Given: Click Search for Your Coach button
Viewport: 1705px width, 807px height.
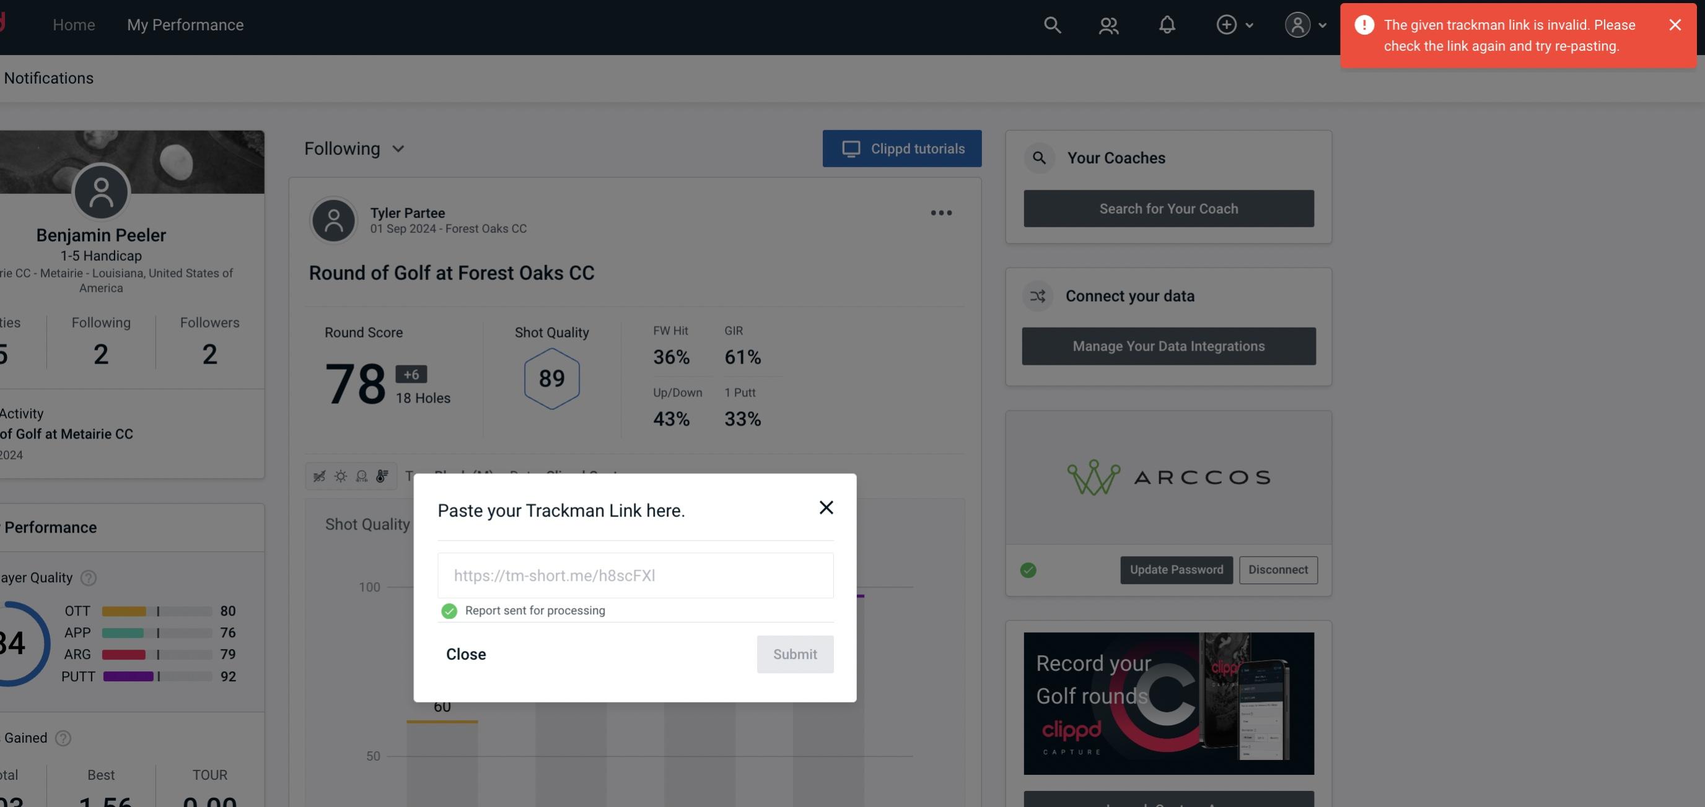Looking at the screenshot, I should [x=1169, y=207].
